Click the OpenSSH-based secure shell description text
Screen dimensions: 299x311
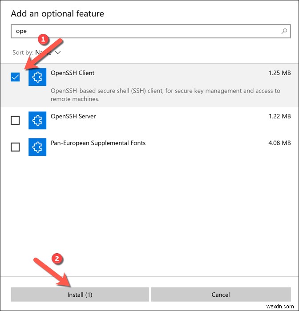click(165, 95)
